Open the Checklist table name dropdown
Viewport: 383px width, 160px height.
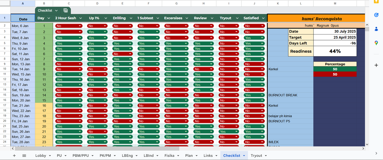point(56,11)
